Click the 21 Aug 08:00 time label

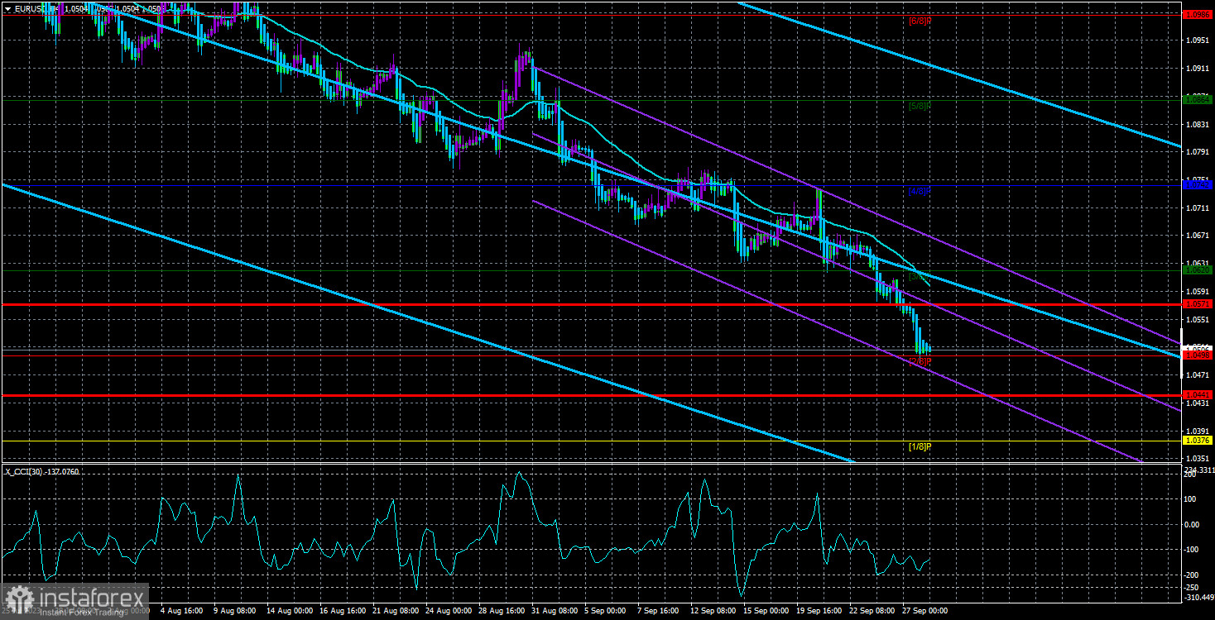pos(397,611)
